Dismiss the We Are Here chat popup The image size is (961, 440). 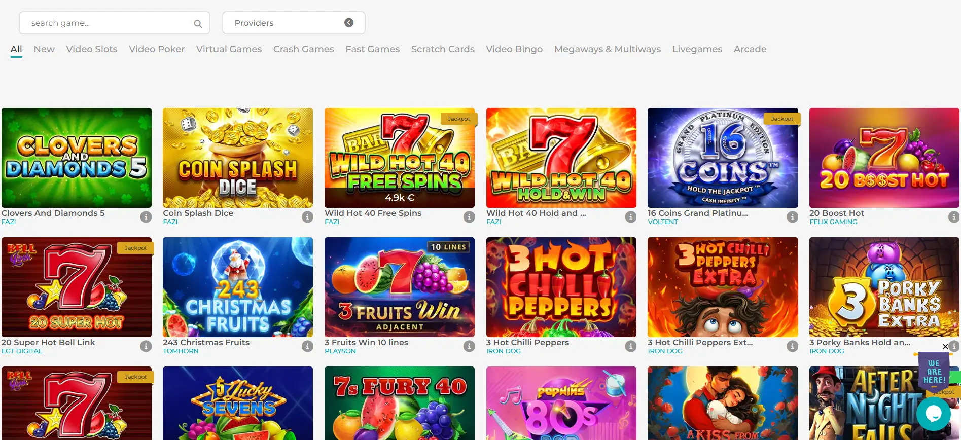[x=945, y=347]
